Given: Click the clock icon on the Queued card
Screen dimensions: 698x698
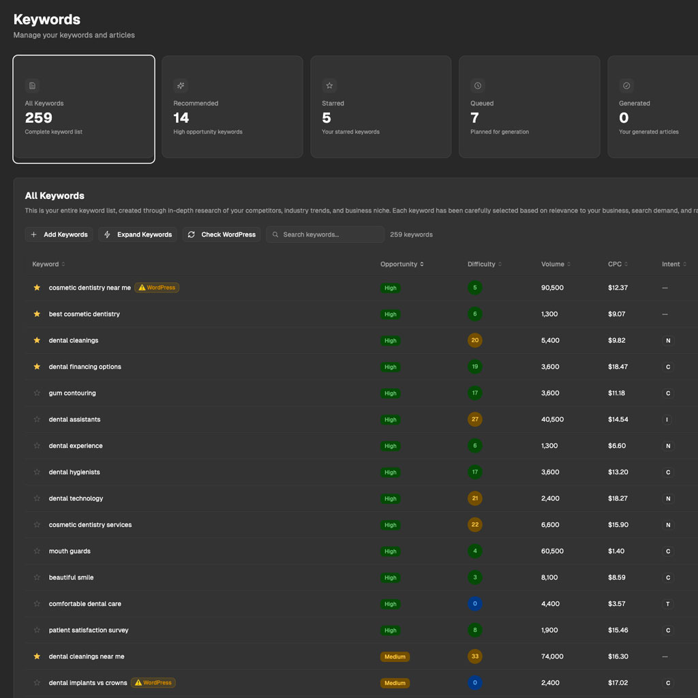Looking at the screenshot, I should point(478,85).
